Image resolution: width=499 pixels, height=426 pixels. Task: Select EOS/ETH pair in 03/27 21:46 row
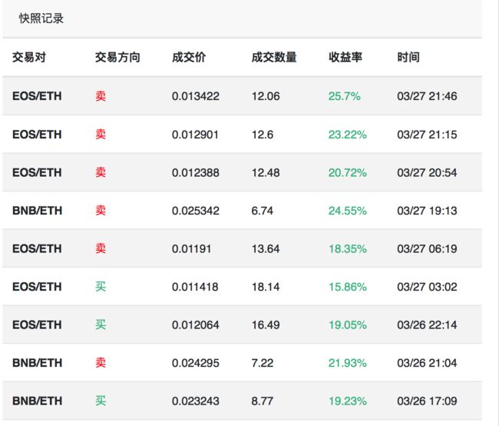[x=37, y=96]
